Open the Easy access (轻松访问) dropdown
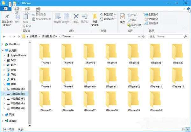The image size is (191, 132). click(x=108, y=19)
